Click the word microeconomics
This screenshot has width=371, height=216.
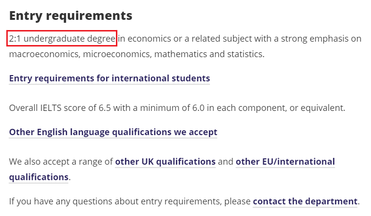(116, 54)
